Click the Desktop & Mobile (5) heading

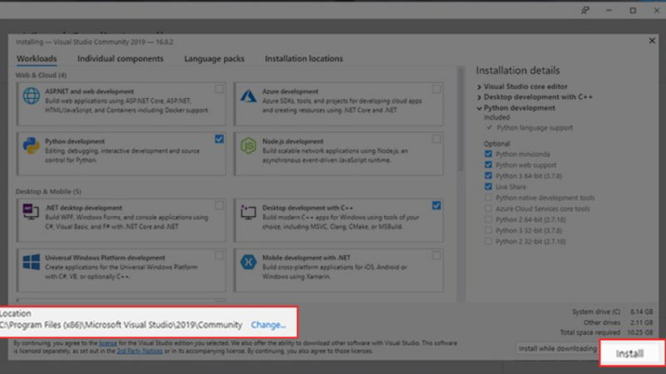point(48,192)
